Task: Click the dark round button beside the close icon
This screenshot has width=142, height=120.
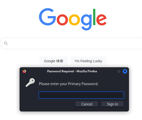Action: [119, 71]
